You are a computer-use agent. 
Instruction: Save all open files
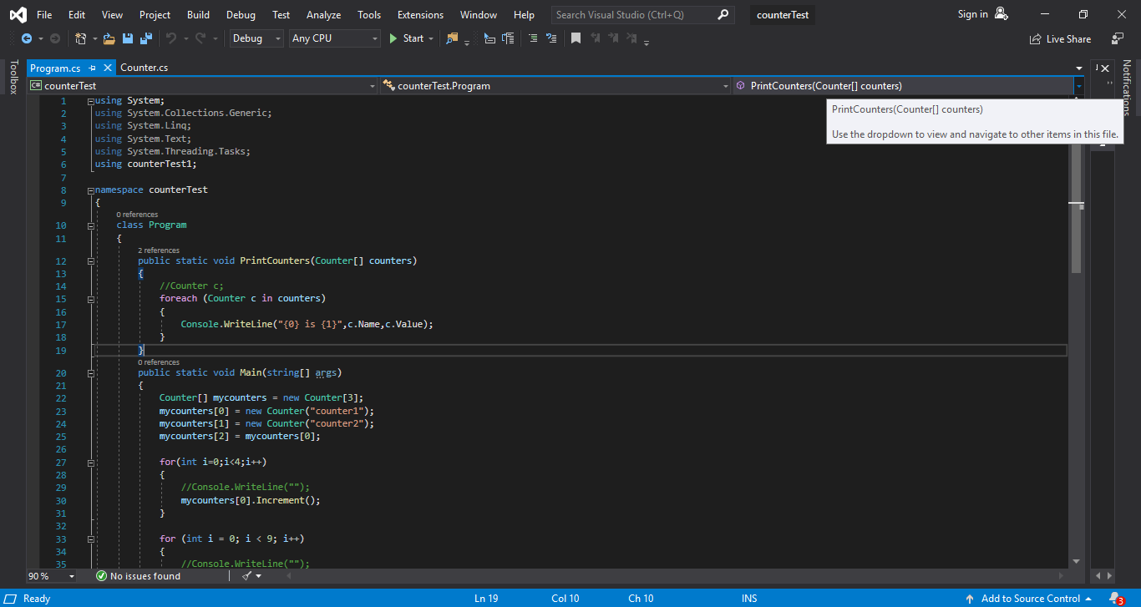click(x=145, y=38)
